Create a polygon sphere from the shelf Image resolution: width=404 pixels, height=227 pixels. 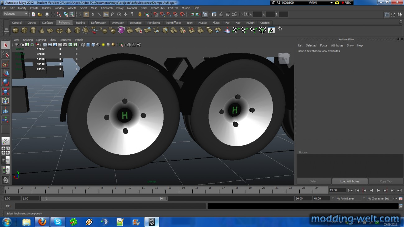click(15, 30)
